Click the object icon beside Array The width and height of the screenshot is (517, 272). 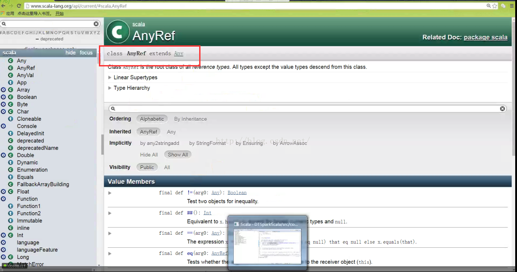click(3, 90)
